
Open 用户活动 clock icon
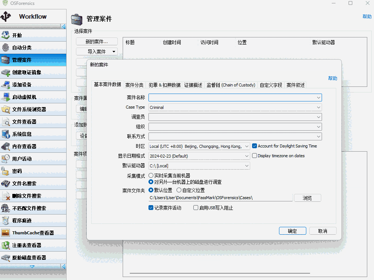[6, 159]
